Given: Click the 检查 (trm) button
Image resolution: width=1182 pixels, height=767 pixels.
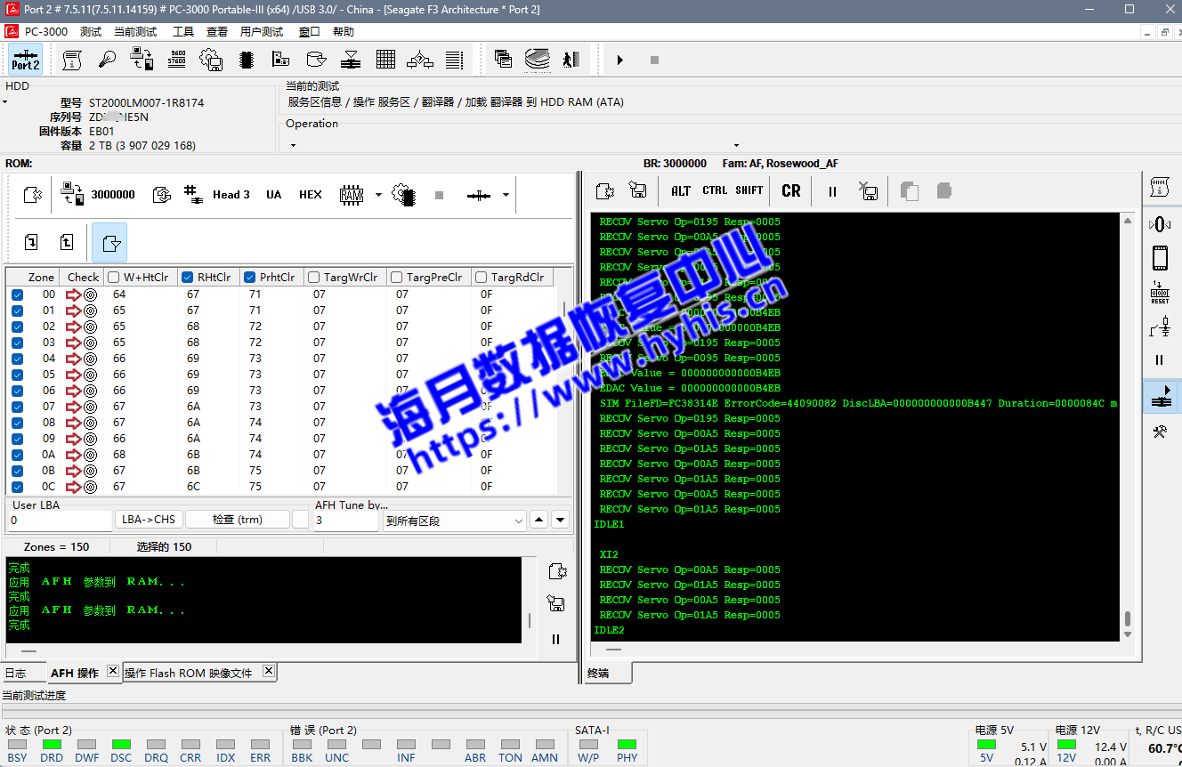Looking at the screenshot, I should [x=237, y=520].
